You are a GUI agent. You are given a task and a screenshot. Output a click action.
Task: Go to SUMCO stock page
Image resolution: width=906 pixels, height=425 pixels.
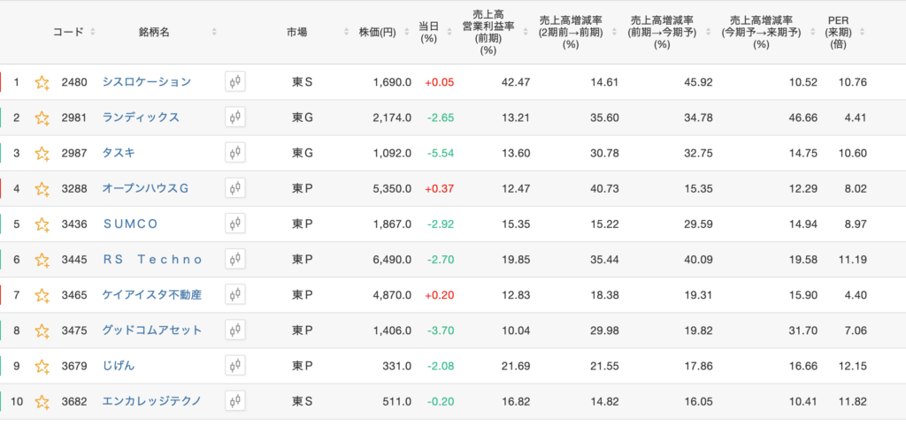tap(130, 224)
